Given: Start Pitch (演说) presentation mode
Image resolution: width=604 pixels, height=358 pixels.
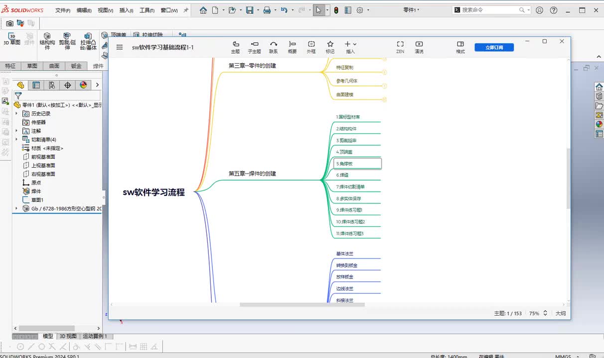Looking at the screenshot, I should coord(419,47).
